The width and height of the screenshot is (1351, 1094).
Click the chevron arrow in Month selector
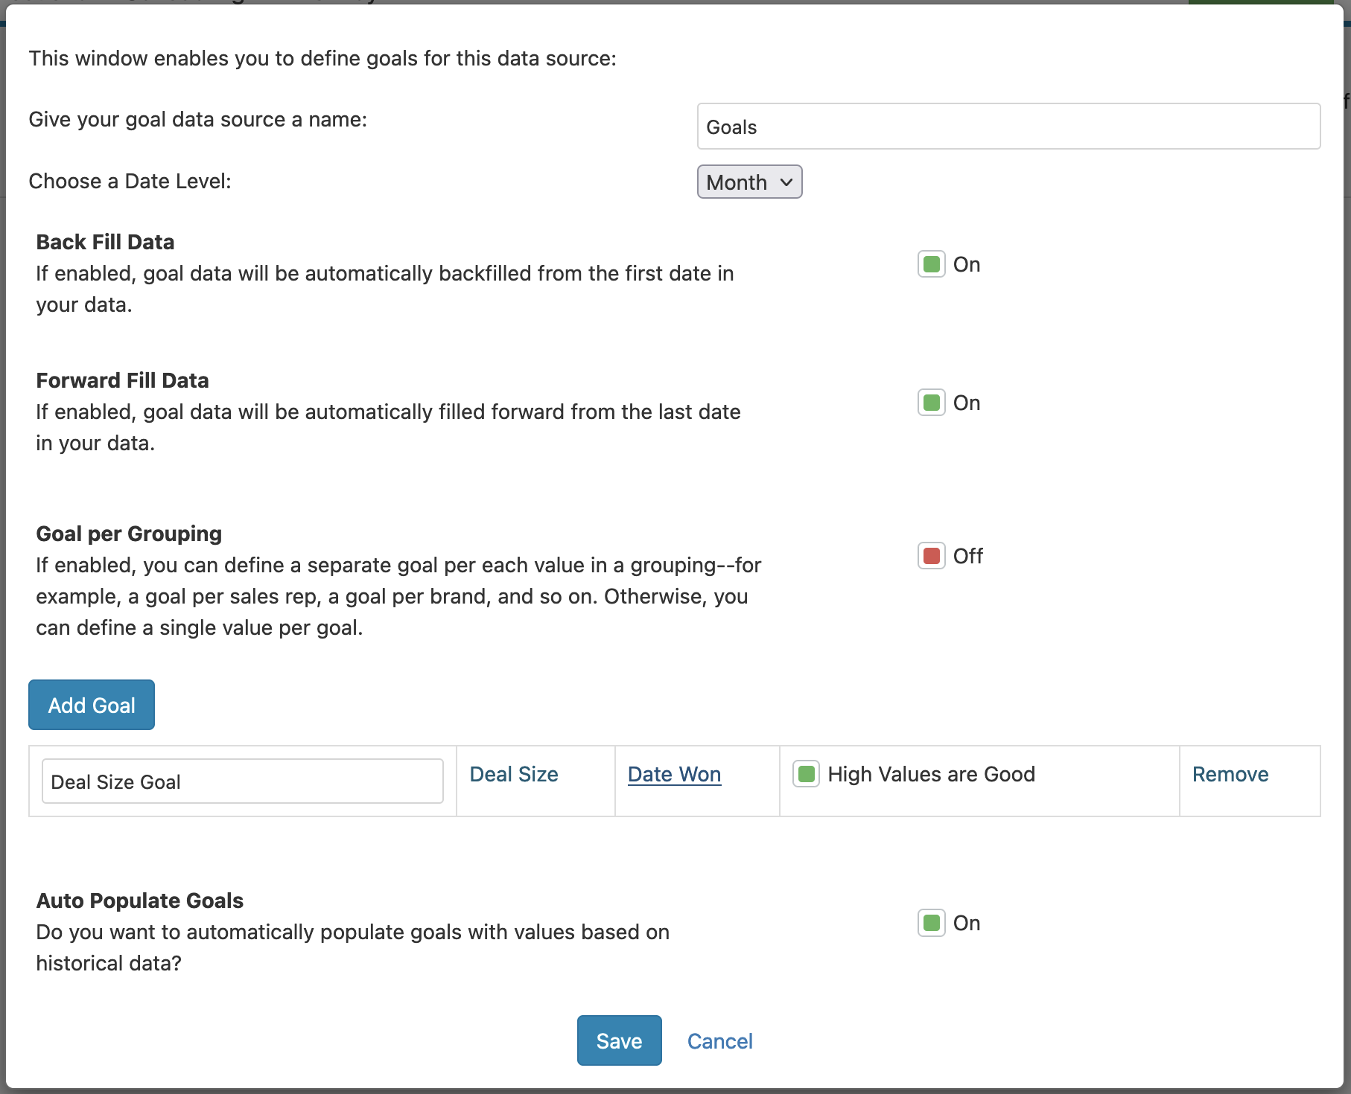click(786, 182)
